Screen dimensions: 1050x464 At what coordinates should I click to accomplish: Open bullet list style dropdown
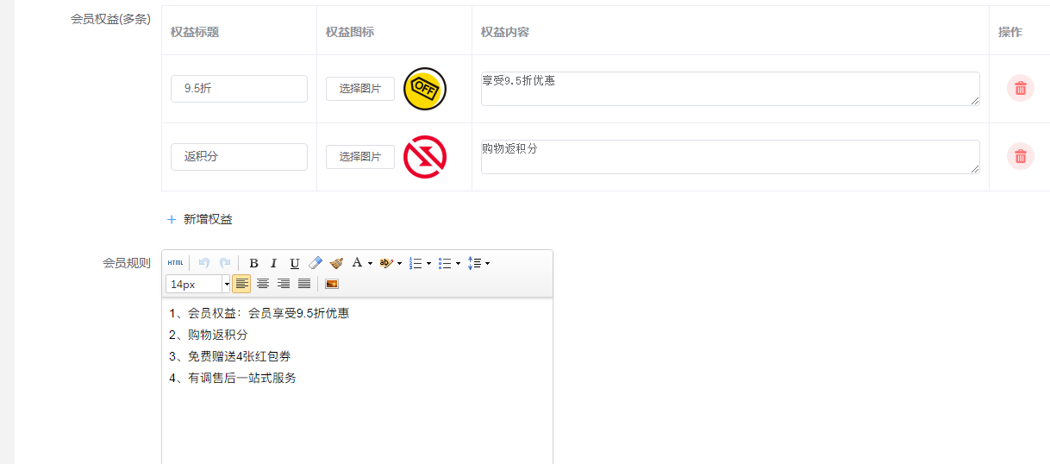pos(458,263)
